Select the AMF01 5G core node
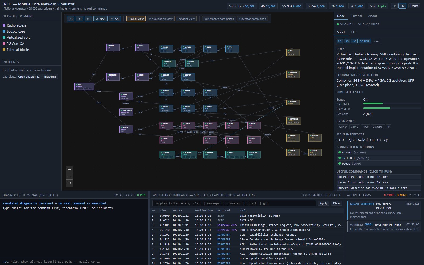This screenshot has height=265, width=424. (x=166, y=126)
